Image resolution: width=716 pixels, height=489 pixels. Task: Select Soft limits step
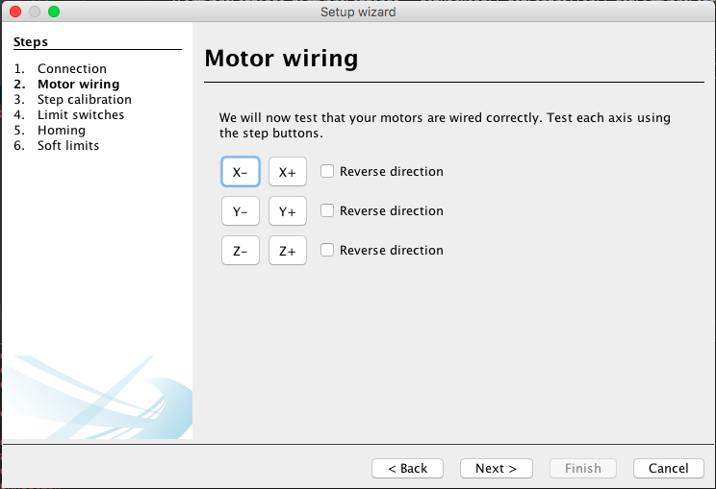point(68,145)
